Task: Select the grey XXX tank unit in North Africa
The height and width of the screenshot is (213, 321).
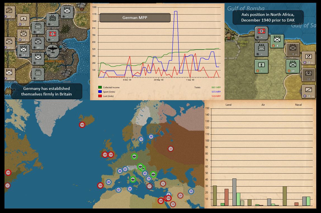Action: coord(261,50)
